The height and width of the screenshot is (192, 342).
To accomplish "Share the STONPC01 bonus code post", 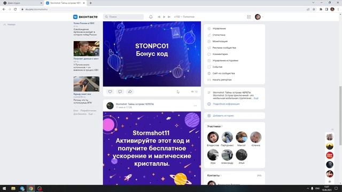I will tap(130, 92).
